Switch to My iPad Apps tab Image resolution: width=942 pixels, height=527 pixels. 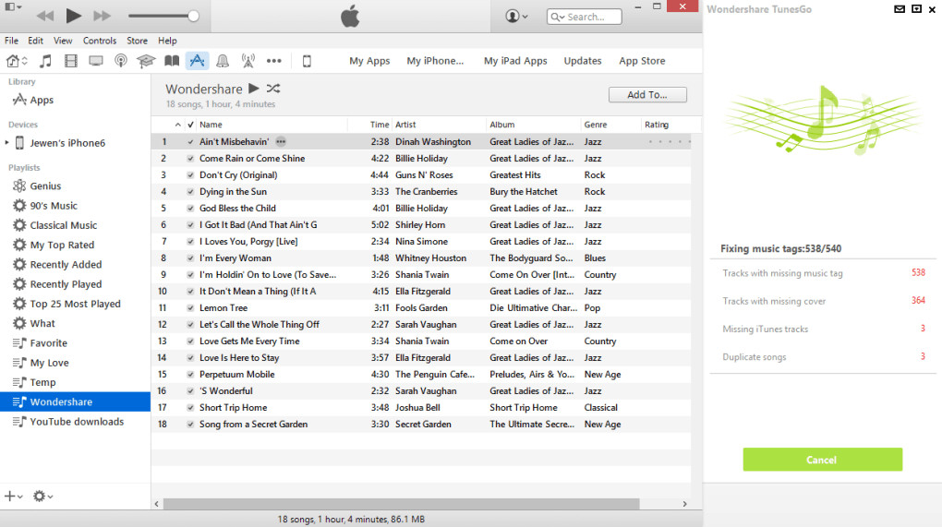pos(515,61)
